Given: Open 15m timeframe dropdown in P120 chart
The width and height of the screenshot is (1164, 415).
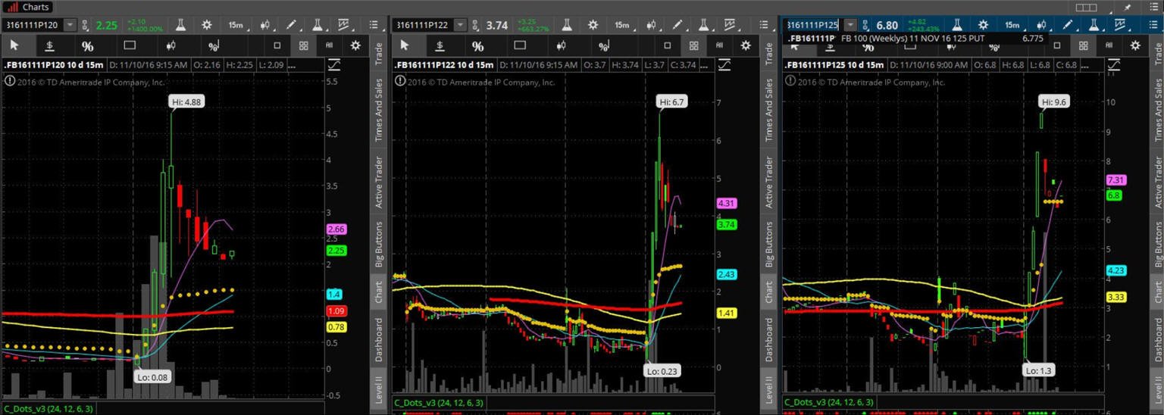Looking at the screenshot, I should (236, 25).
